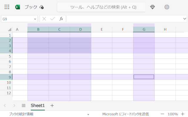Expand the workbook statistics status dropdown
Screen dimensions: 188x117
(x=88, y=114)
